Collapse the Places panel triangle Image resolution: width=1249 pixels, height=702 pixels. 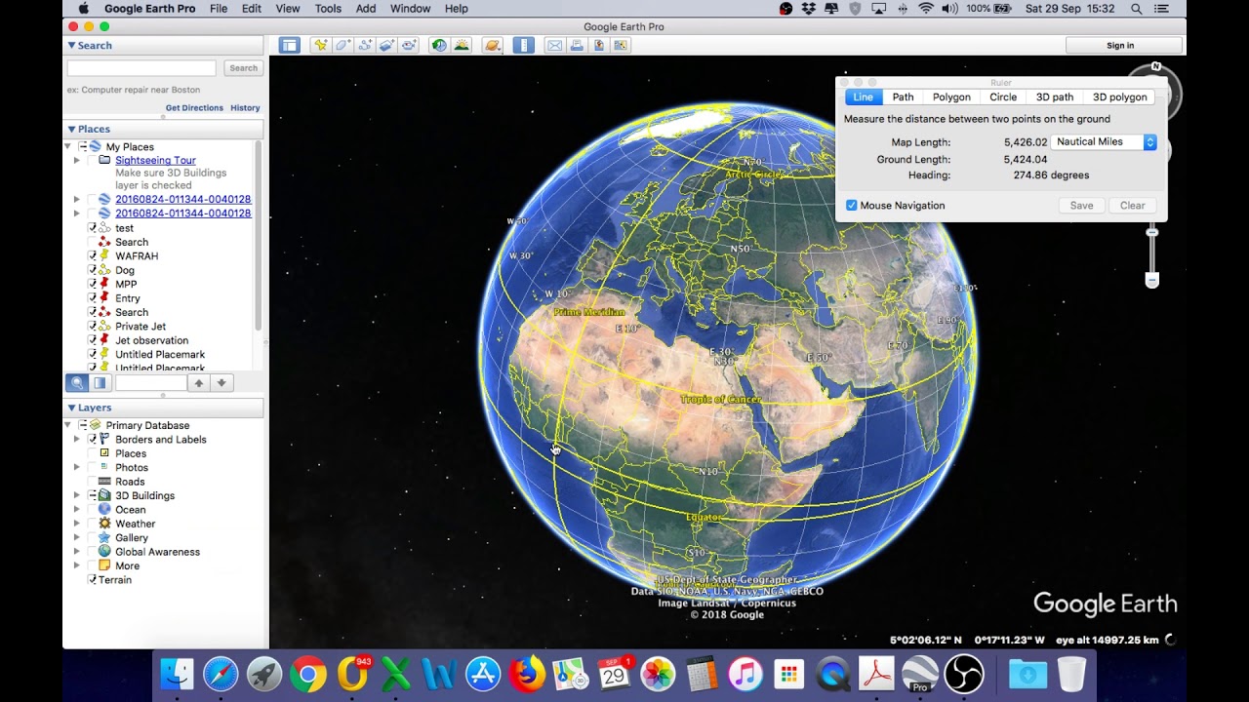71,129
